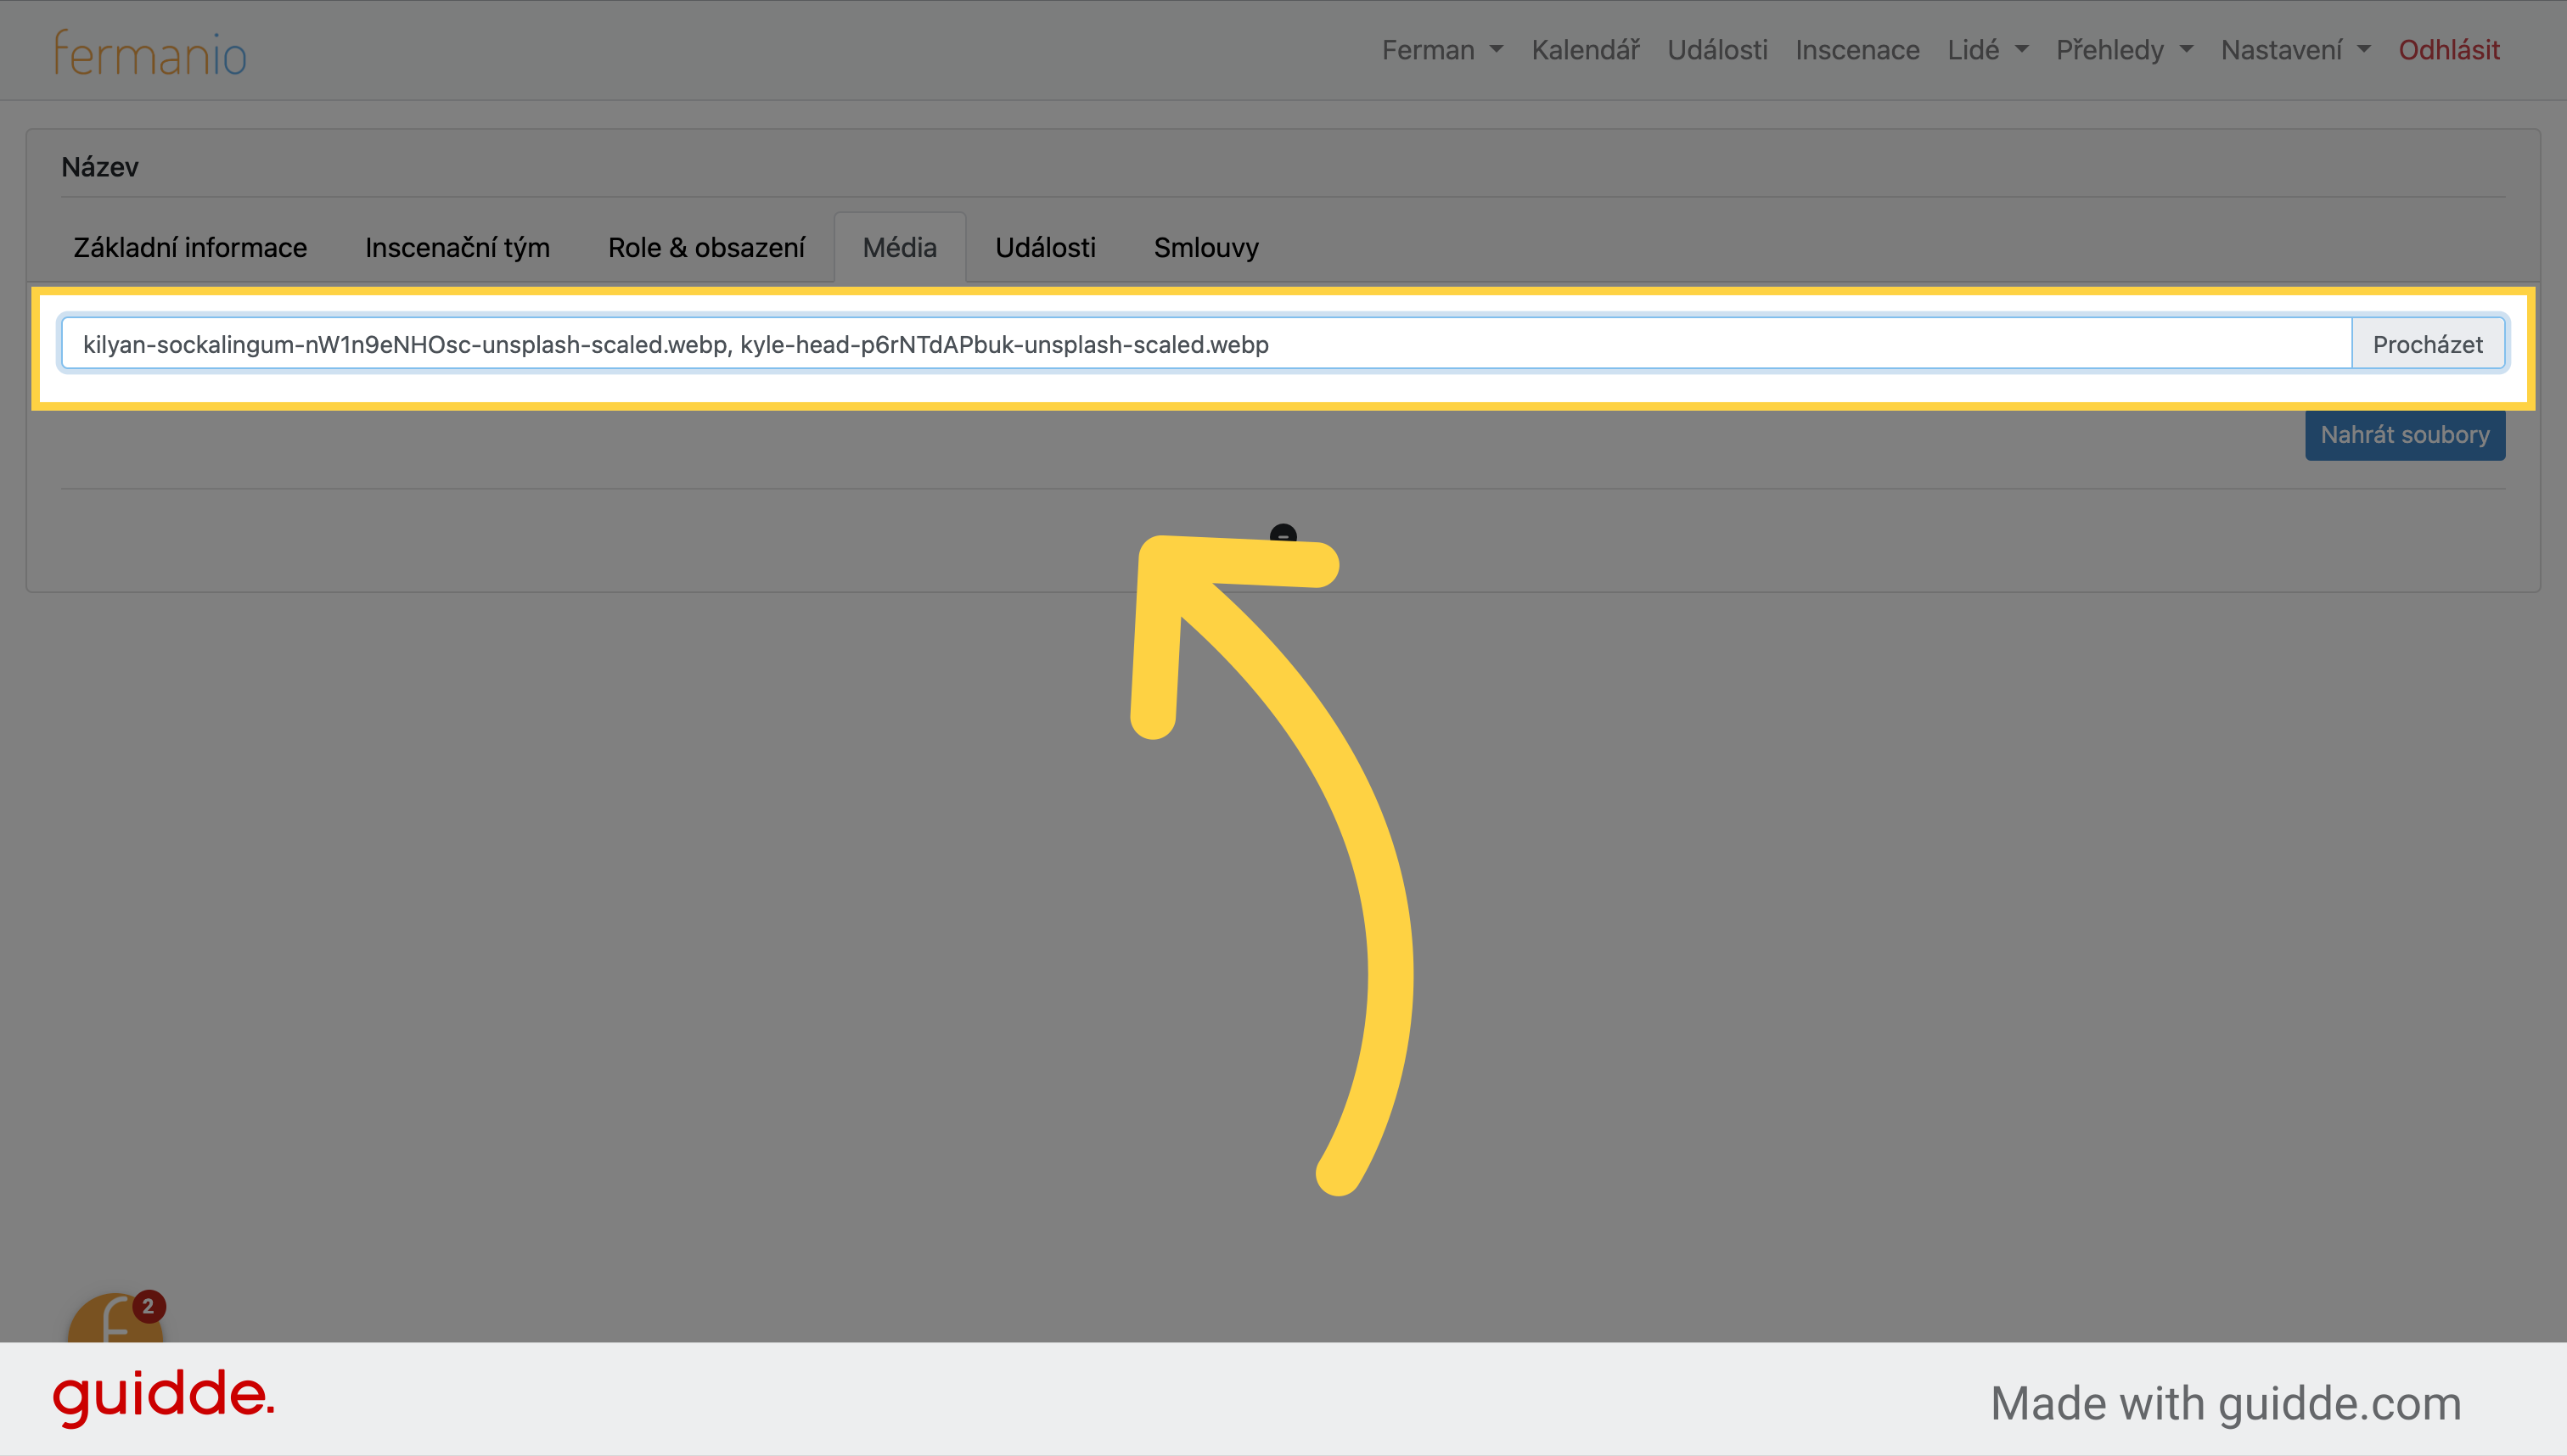The width and height of the screenshot is (2567, 1456).
Task: Click the Procházet button to browse files
Action: pos(2428,344)
